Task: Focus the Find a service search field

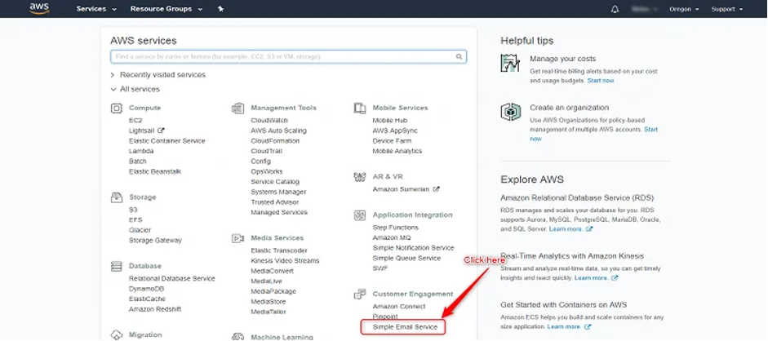Action: coord(288,57)
